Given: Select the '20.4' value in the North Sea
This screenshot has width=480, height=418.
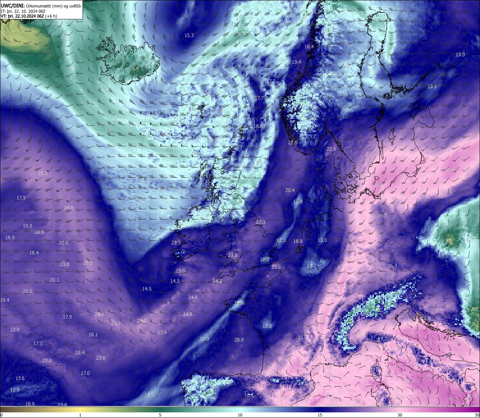Looking at the screenshot, I should pos(290,190).
